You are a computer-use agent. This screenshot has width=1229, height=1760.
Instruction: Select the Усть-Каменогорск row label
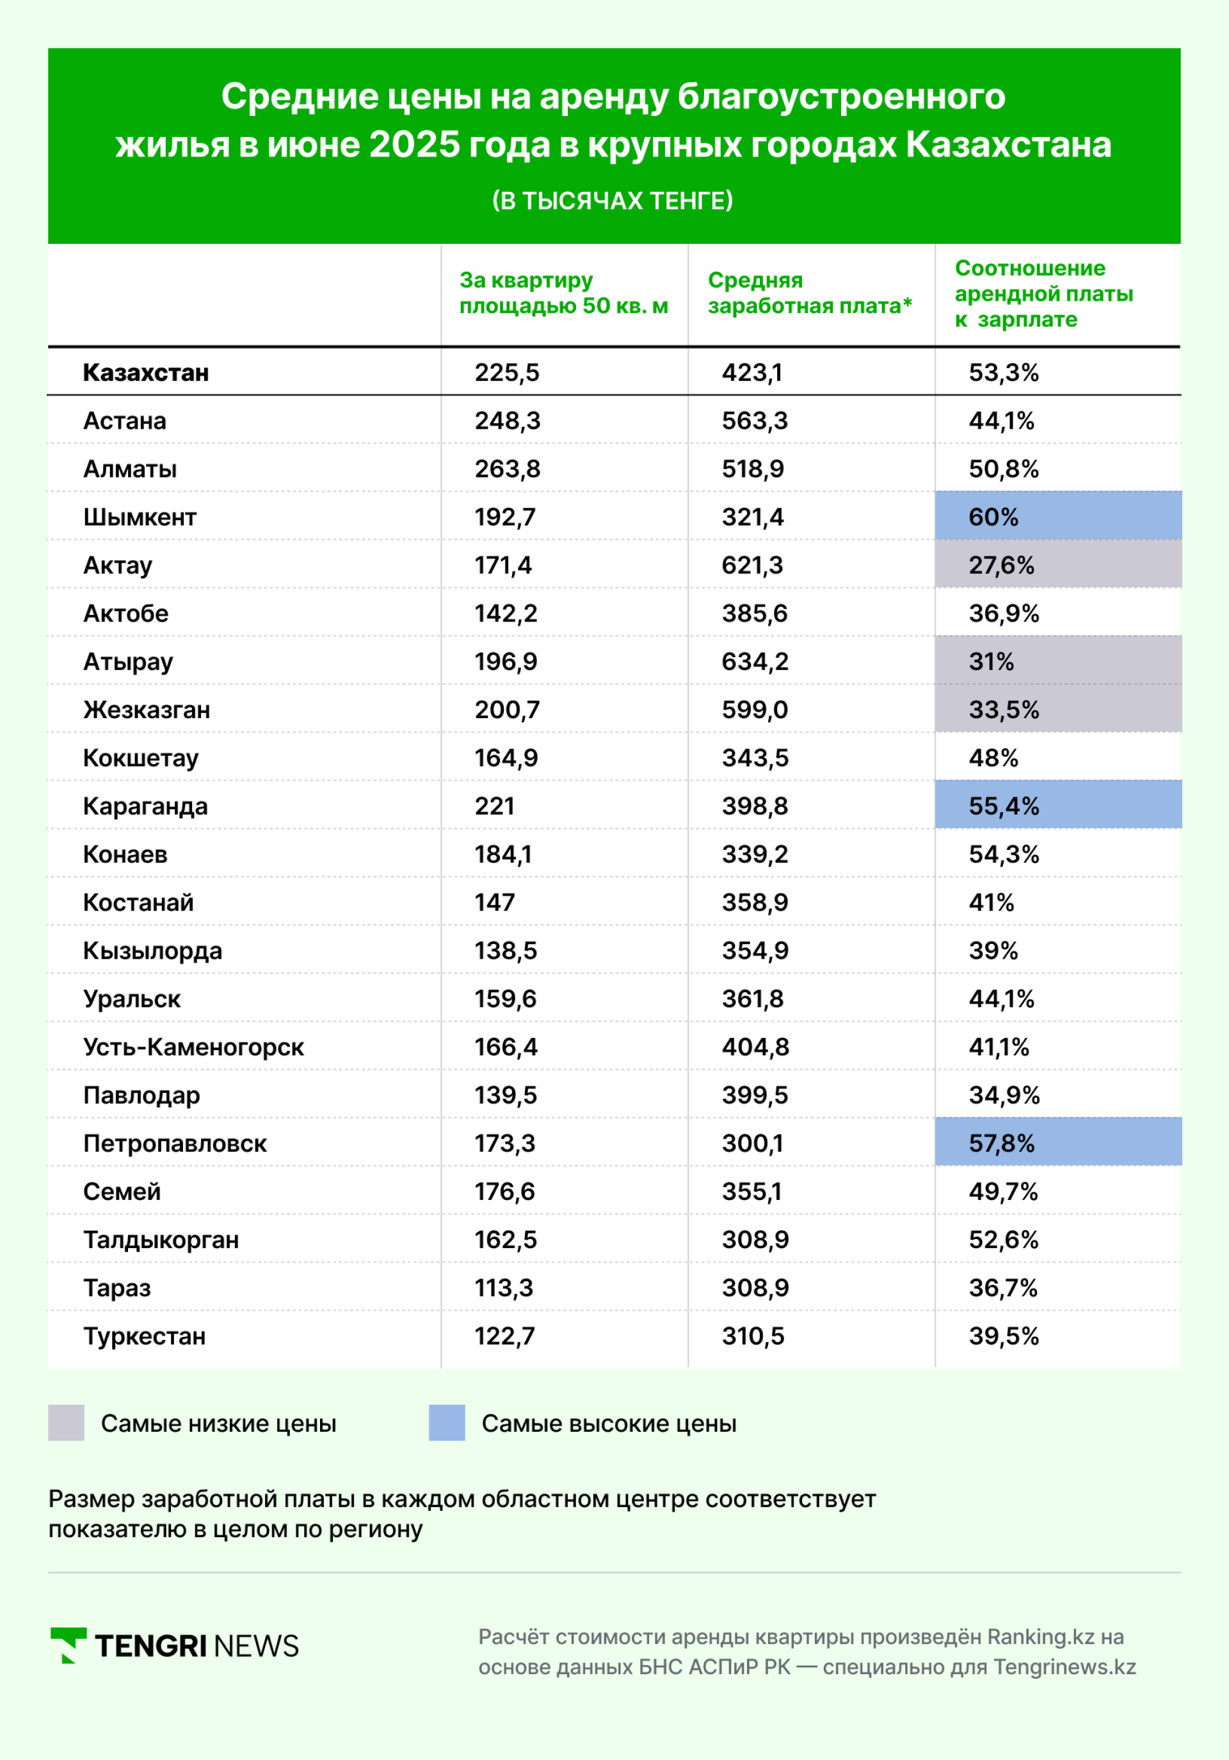tap(193, 1047)
